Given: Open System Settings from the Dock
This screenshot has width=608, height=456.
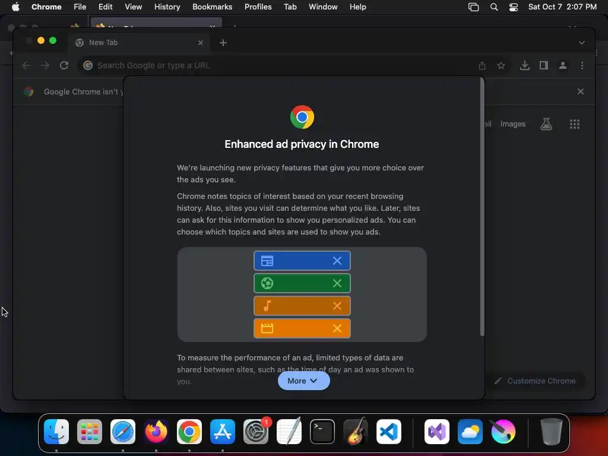Looking at the screenshot, I should tap(256, 431).
